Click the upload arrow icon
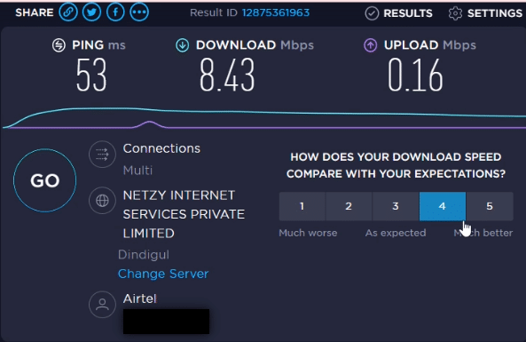 [371, 45]
